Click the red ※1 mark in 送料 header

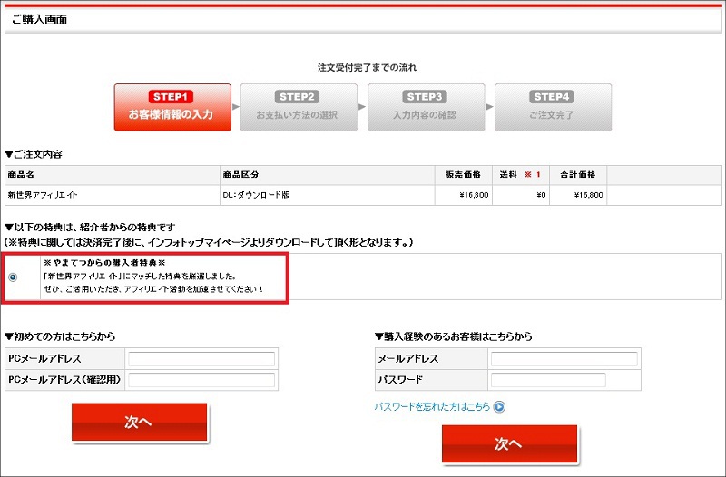tap(532, 174)
